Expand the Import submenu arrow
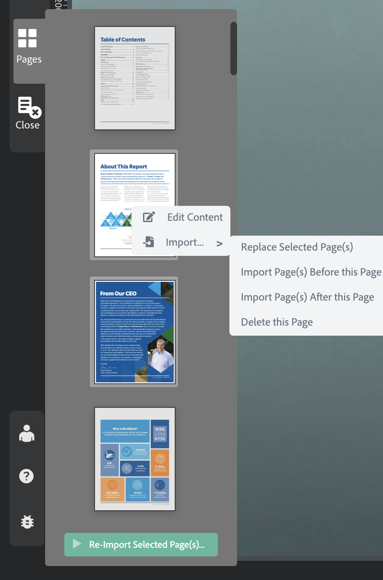 pos(219,243)
